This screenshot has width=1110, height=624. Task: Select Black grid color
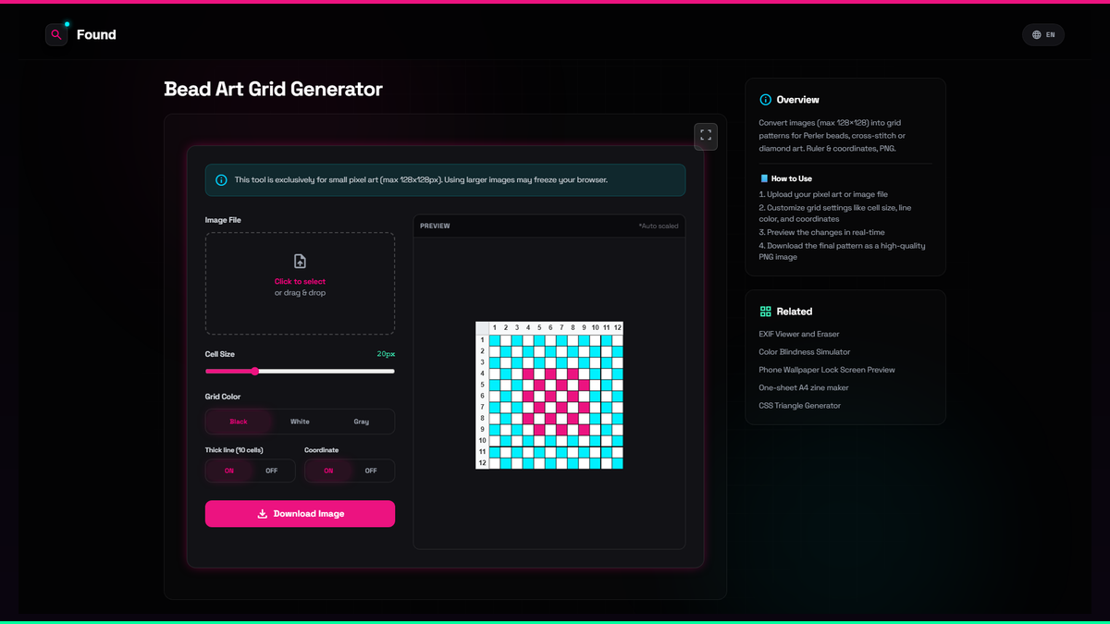tap(239, 422)
